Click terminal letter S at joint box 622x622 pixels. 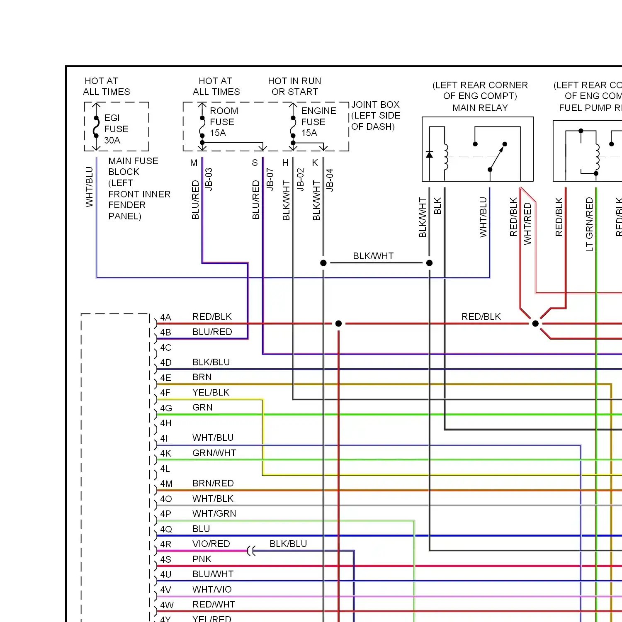pyautogui.click(x=255, y=163)
